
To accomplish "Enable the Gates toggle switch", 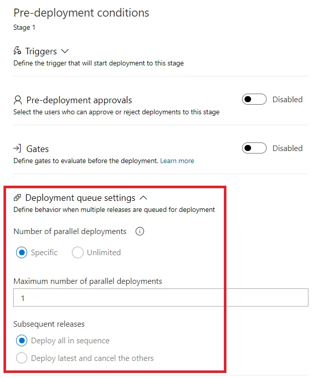I will coord(254,148).
